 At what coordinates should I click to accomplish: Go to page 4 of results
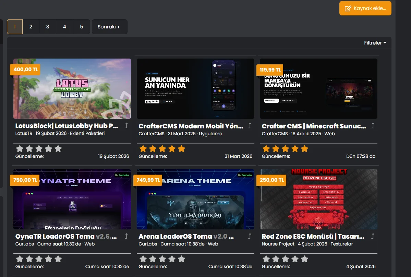(x=64, y=27)
